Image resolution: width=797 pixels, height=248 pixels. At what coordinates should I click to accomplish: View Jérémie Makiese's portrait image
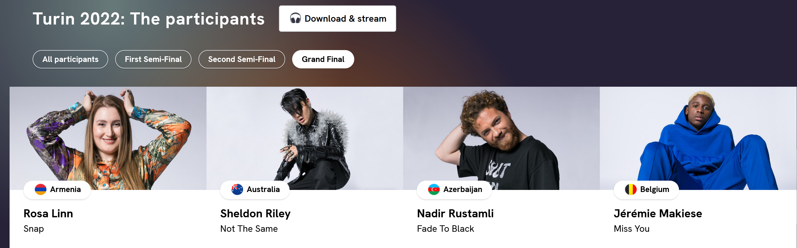tap(698, 138)
